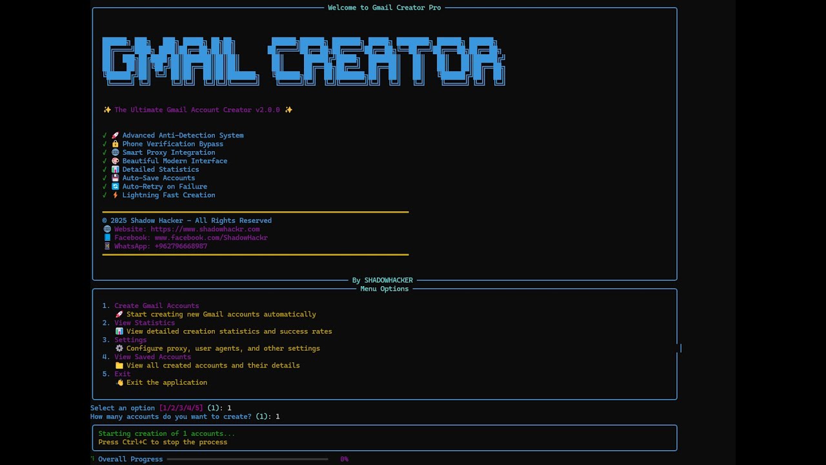Click the bar chart emoji under View Statistics
826x465 pixels.
click(x=119, y=331)
